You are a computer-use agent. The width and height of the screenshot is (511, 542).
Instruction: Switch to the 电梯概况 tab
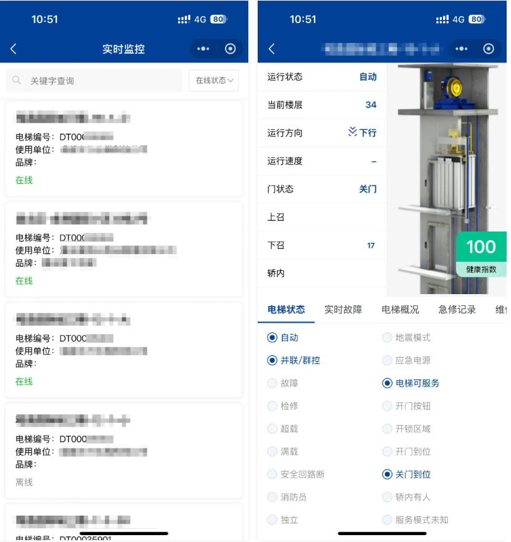point(400,310)
